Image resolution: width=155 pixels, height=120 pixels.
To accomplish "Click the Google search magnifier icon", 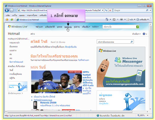I will point(147,10).
